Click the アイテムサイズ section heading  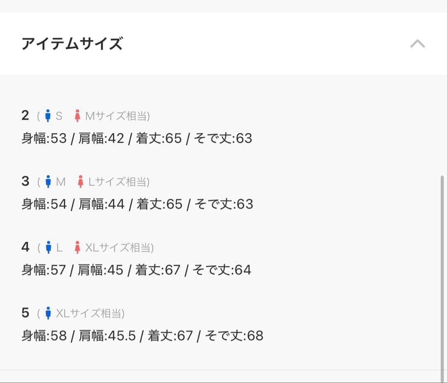(x=72, y=43)
